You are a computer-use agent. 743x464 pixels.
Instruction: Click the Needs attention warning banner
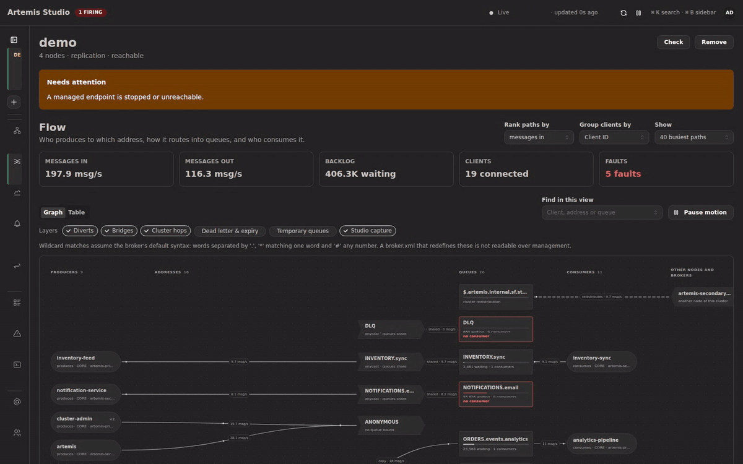(x=386, y=90)
